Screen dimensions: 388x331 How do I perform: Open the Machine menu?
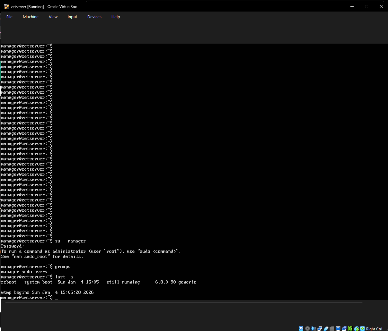pos(31,17)
